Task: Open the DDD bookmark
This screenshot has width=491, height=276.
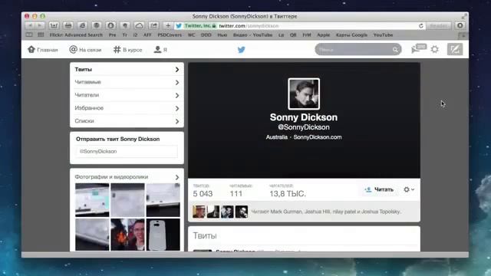Action: click(x=206, y=35)
